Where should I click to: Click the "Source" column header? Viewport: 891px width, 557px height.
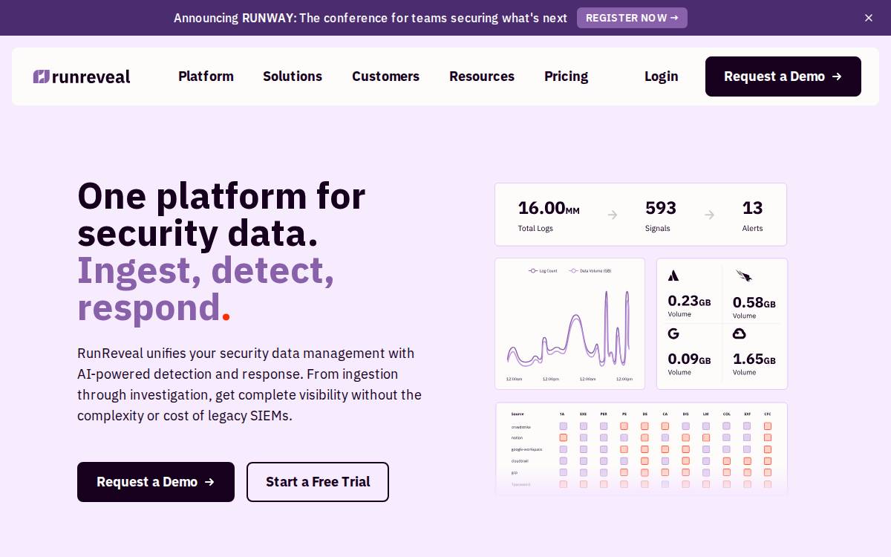pos(518,414)
